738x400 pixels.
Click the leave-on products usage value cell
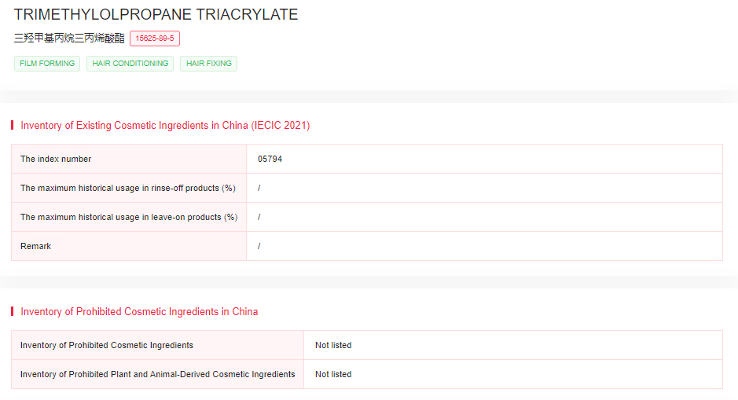(x=259, y=217)
